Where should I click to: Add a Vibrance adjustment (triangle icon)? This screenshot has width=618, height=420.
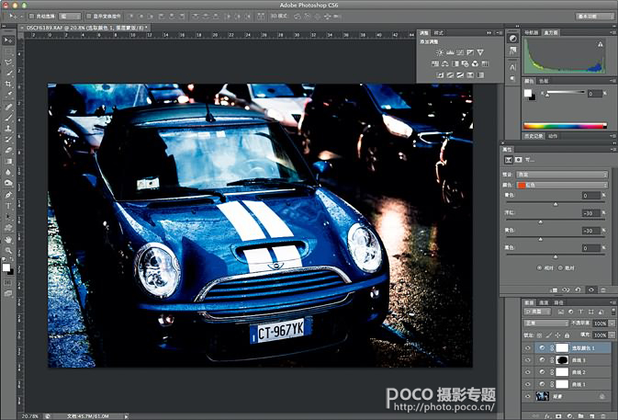tap(480, 52)
